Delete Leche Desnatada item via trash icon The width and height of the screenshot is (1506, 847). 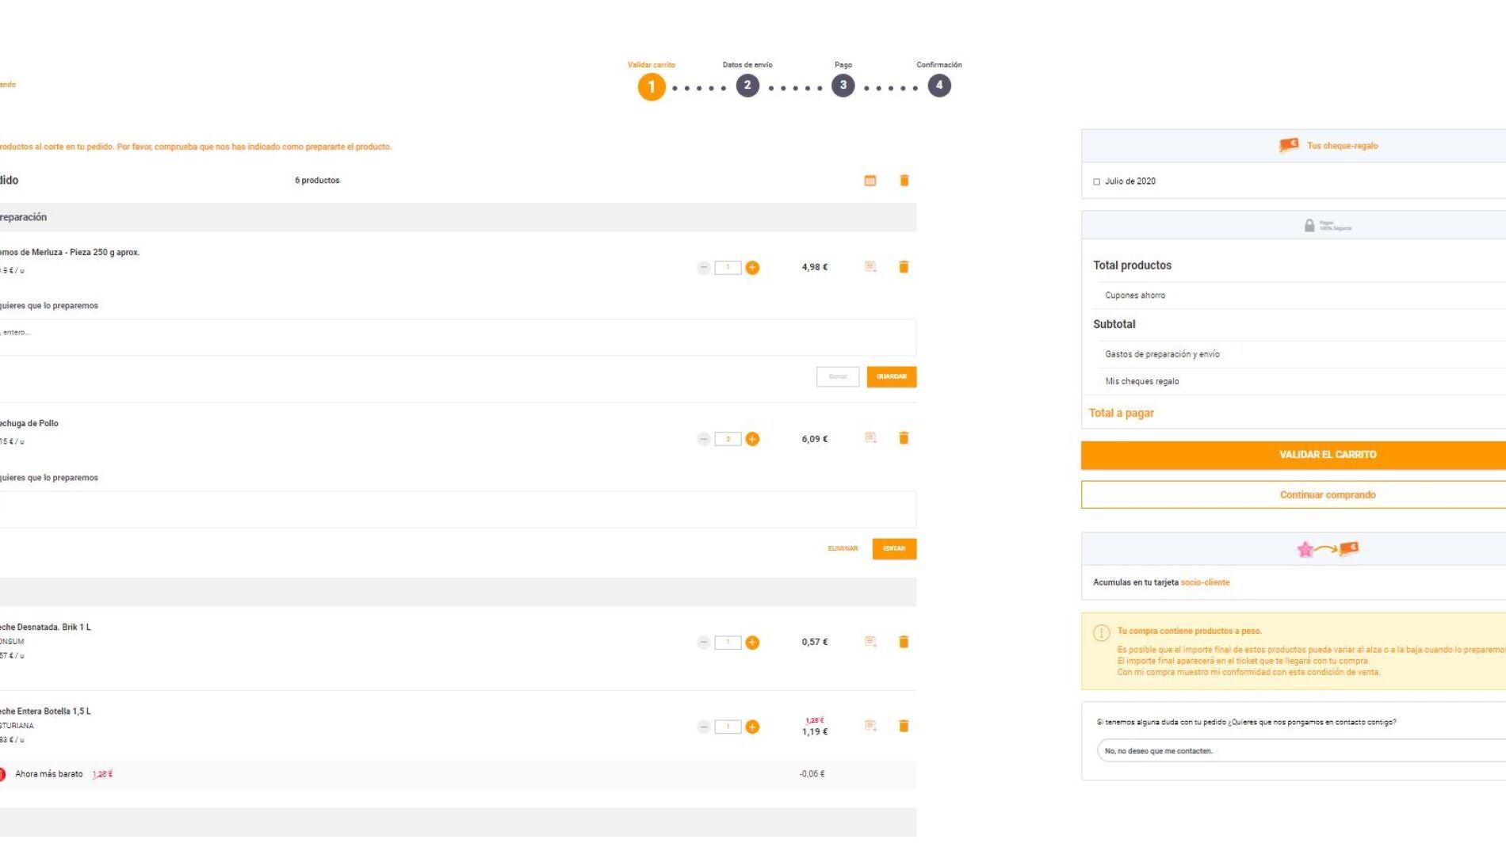904,642
